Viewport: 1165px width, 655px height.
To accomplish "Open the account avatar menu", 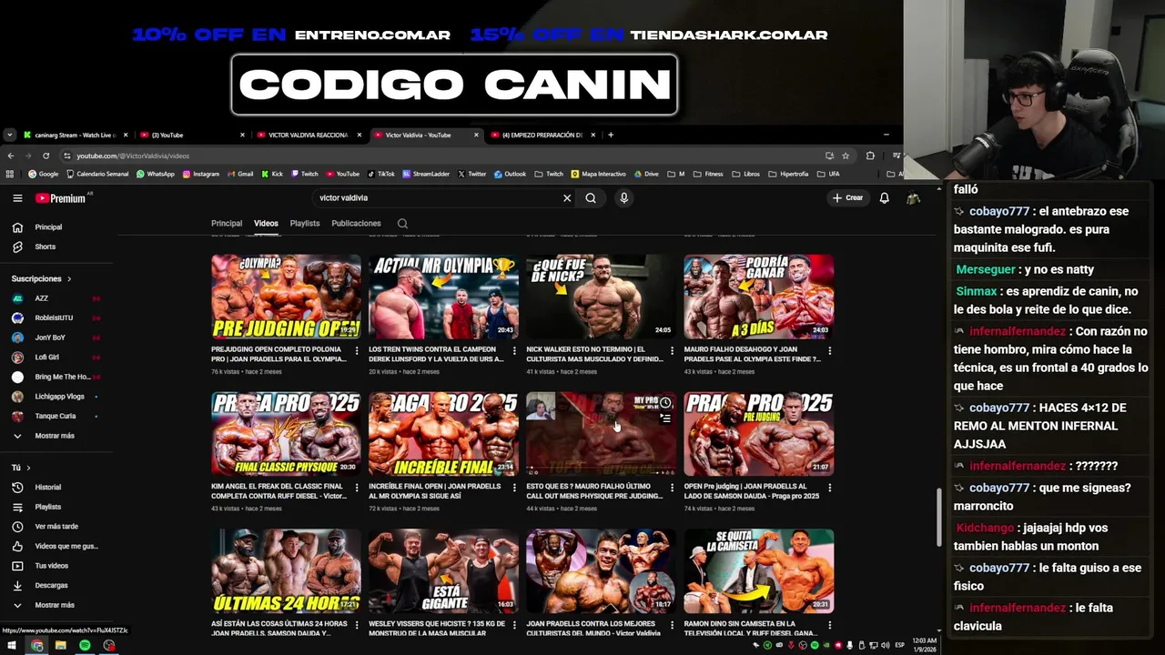I will (x=913, y=197).
